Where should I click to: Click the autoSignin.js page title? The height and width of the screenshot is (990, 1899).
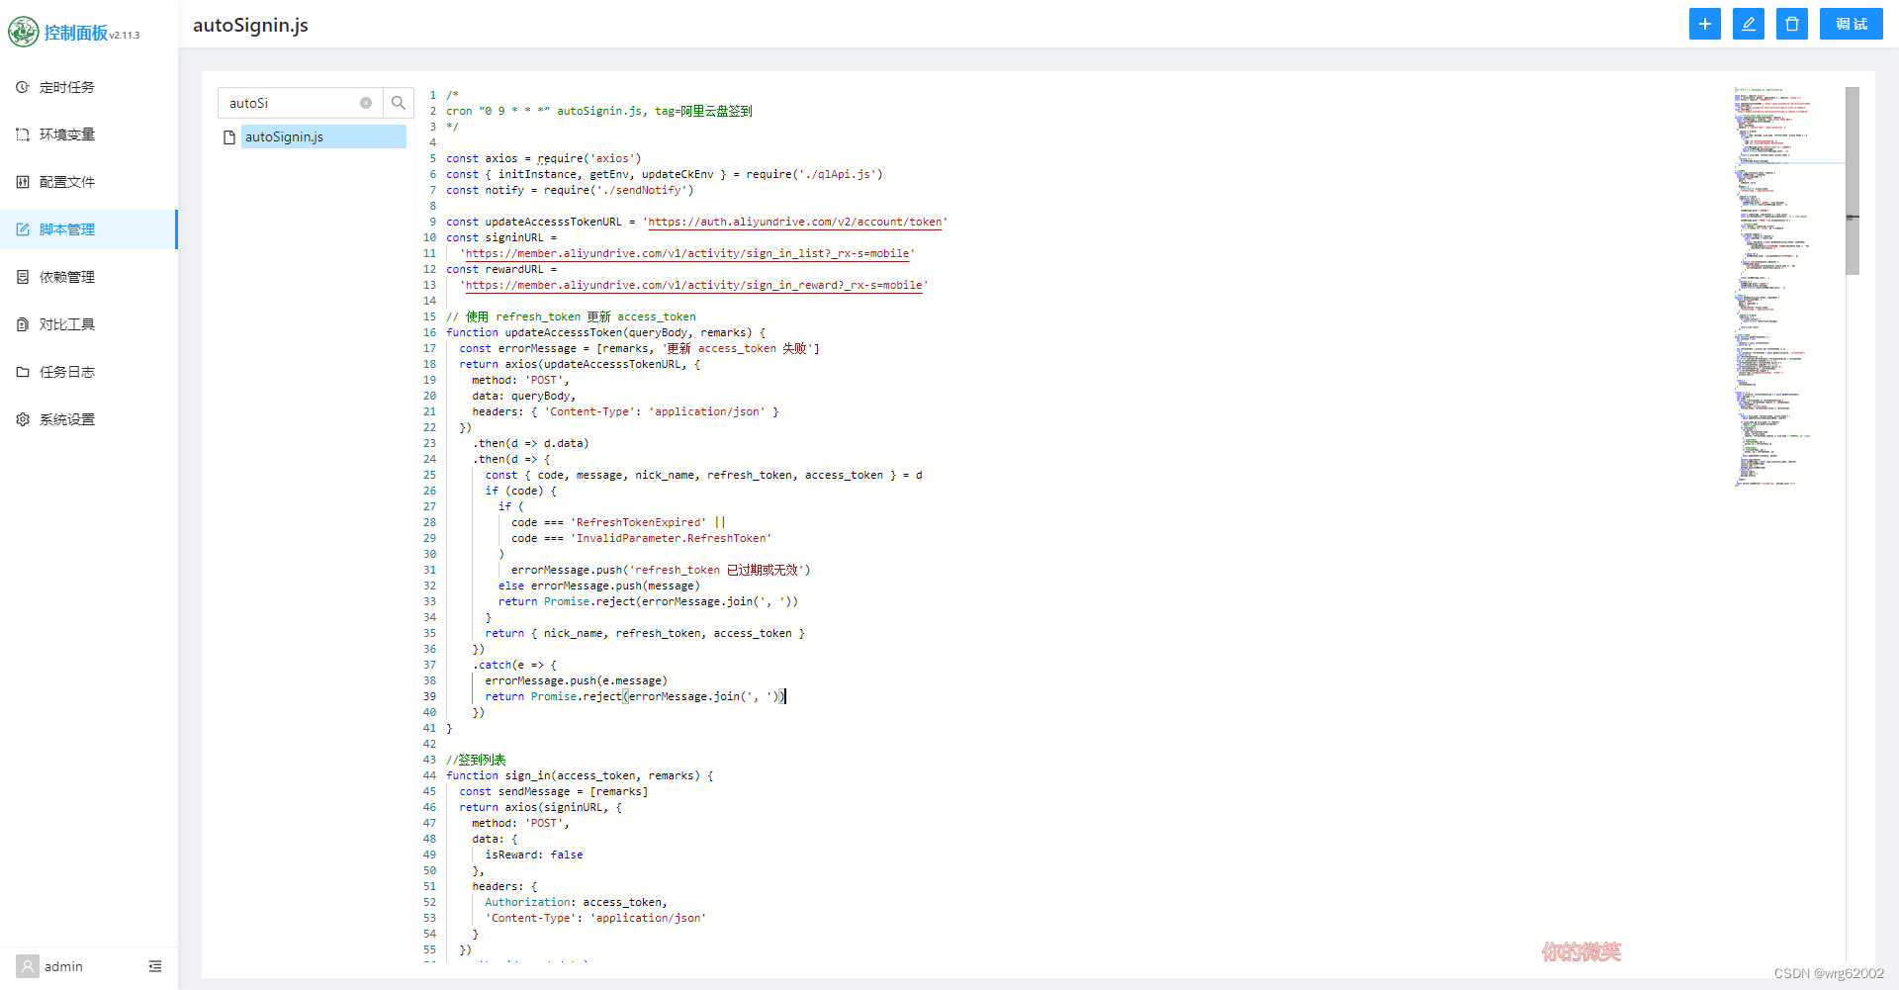click(250, 25)
